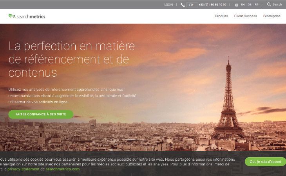Click Faites confiance à SEO Suite button
The height and width of the screenshot is (176, 286).
coord(41,114)
